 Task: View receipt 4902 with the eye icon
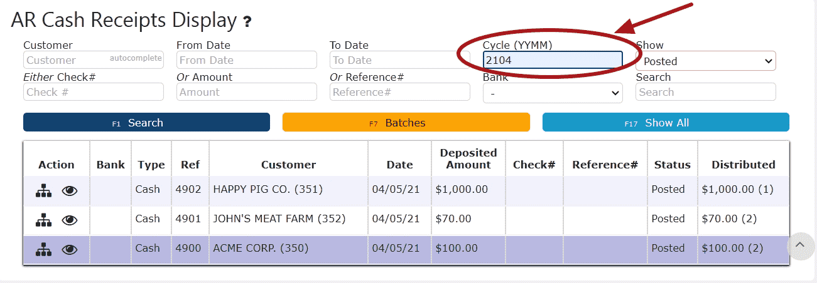point(70,191)
